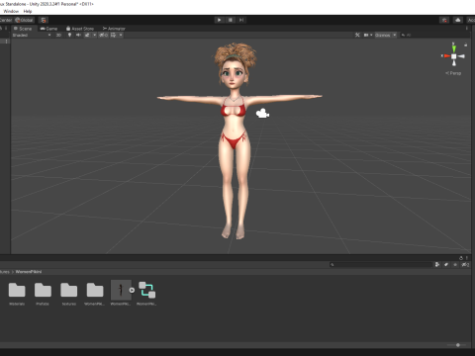The width and height of the screenshot is (475, 356).
Task: Click the green Y axis gizmo cone
Action: (454, 48)
